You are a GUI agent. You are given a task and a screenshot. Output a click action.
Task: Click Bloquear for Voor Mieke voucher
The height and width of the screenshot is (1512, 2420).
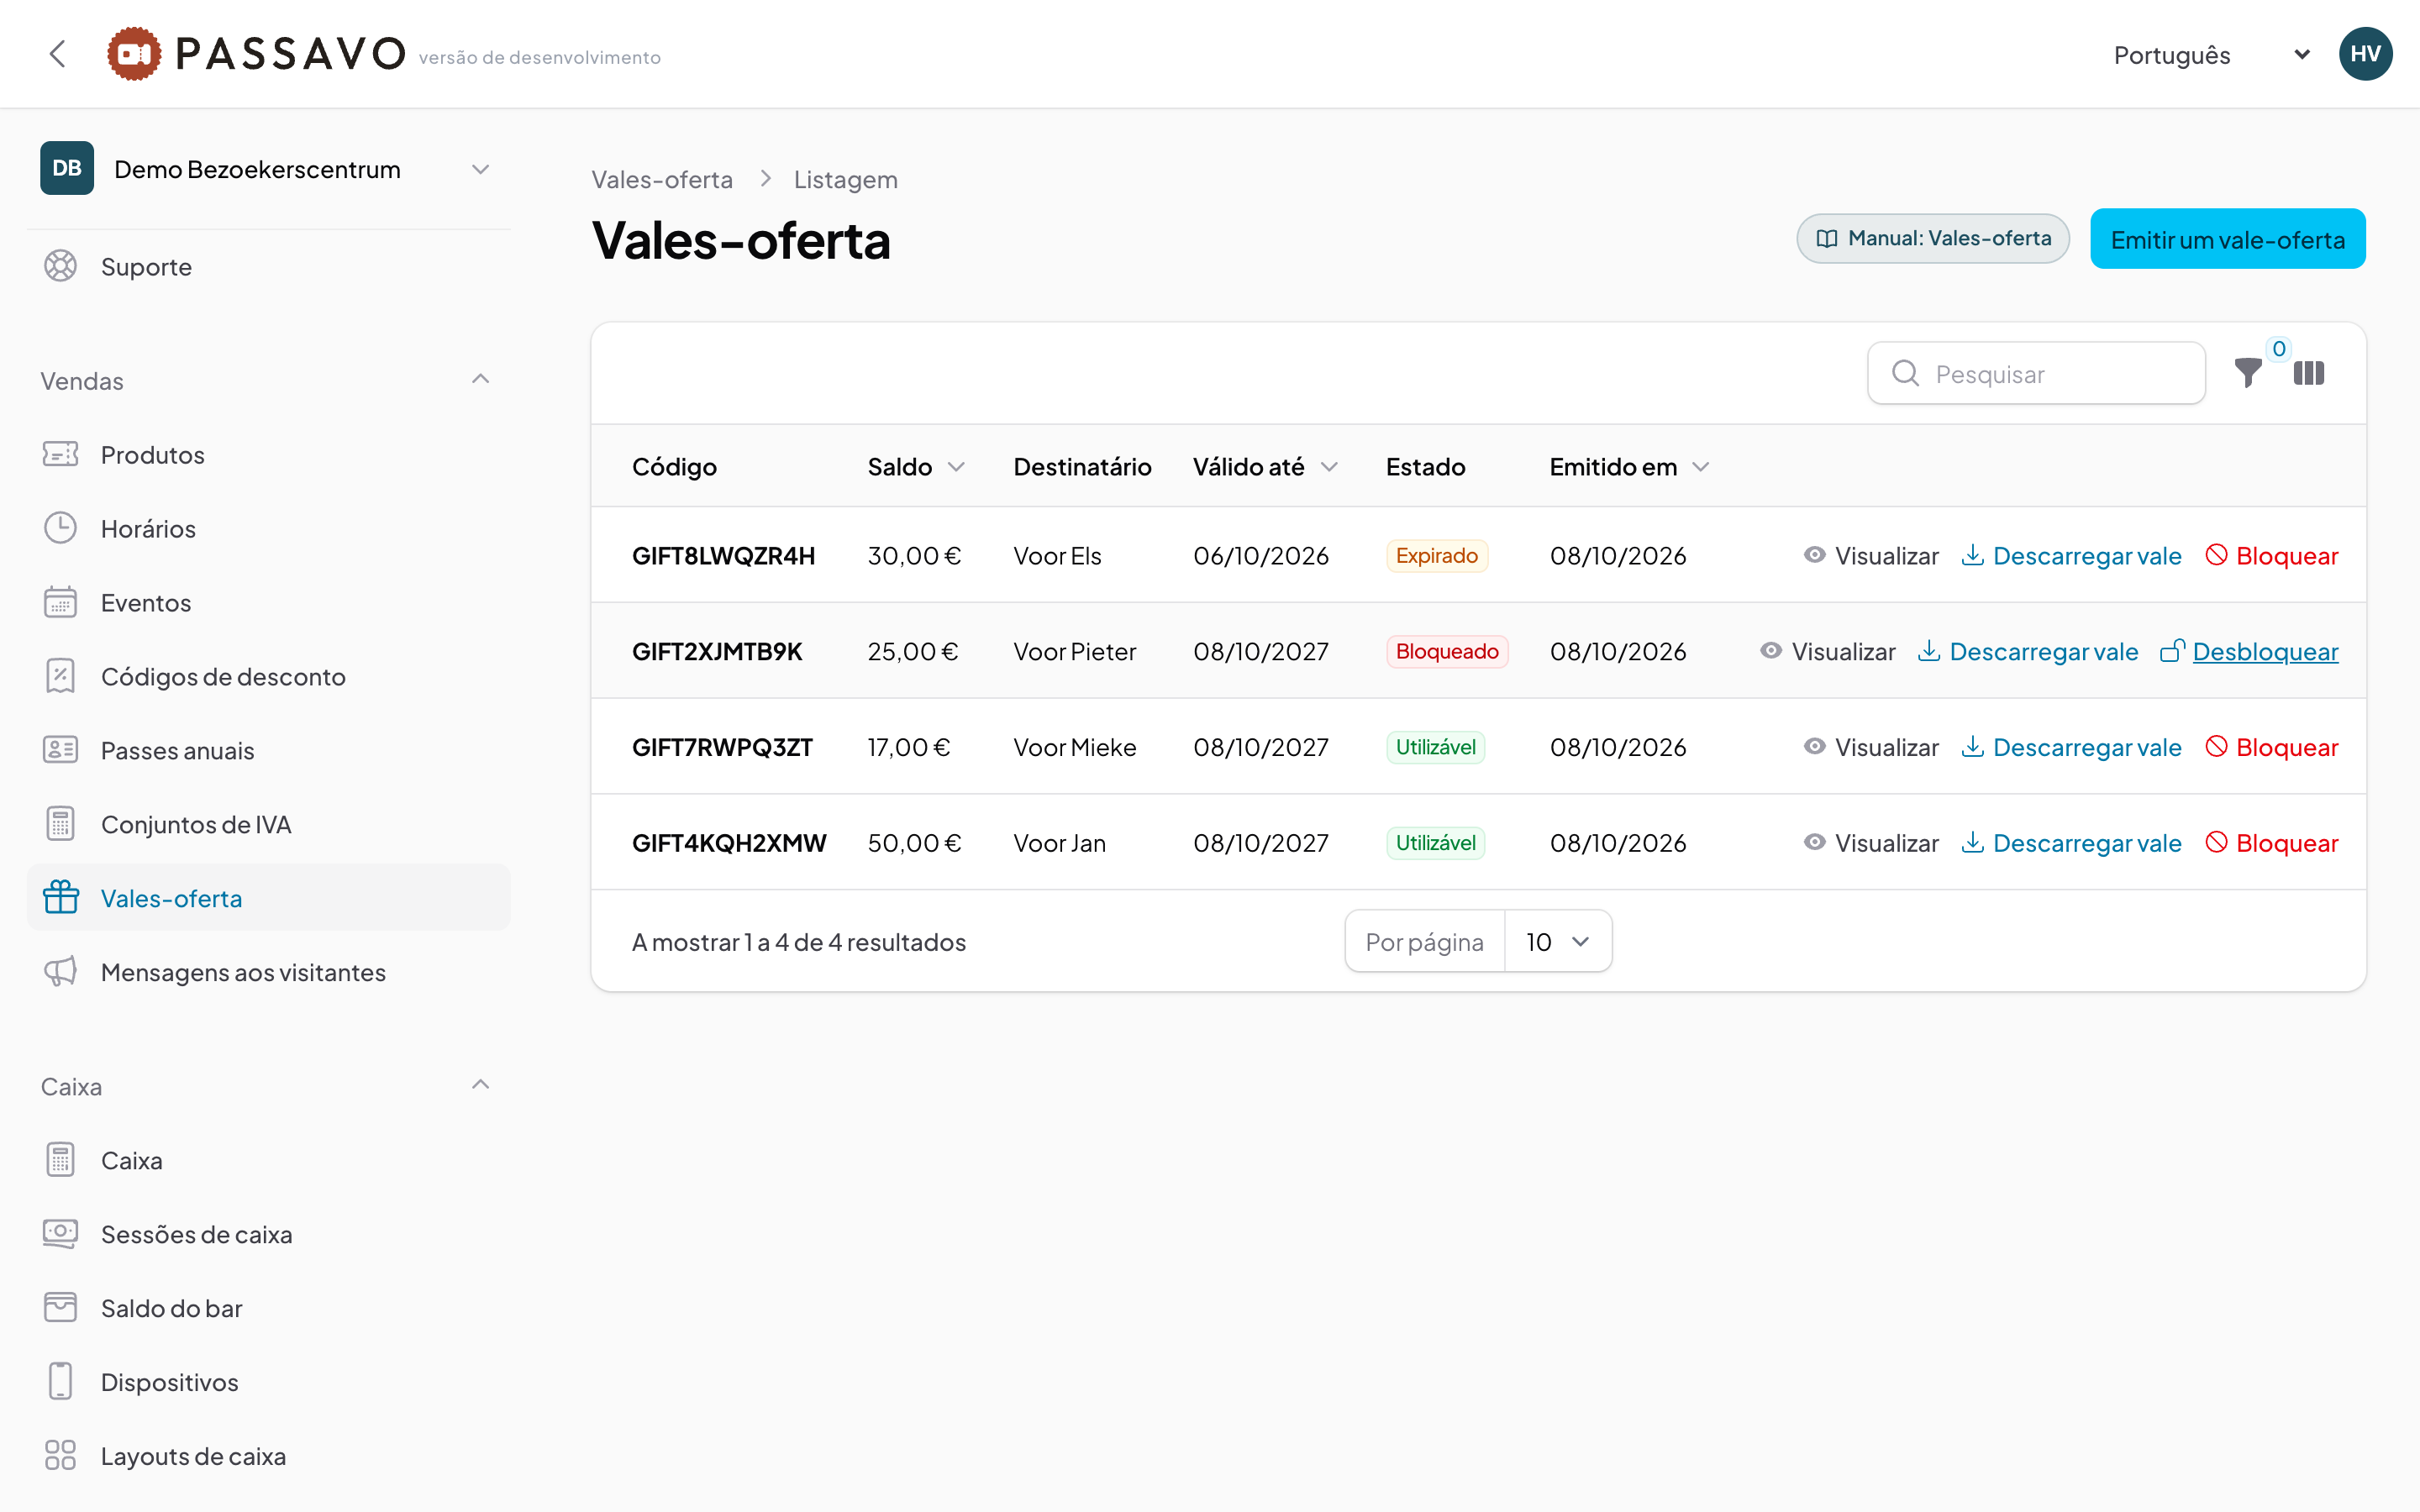coord(2271,747)
